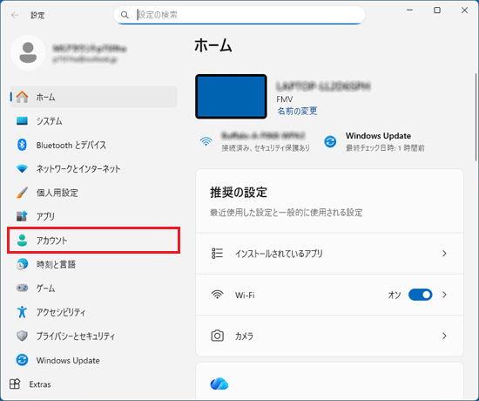479x401 pixels.
Task: Click the FMV device model text
Action: 285,99
